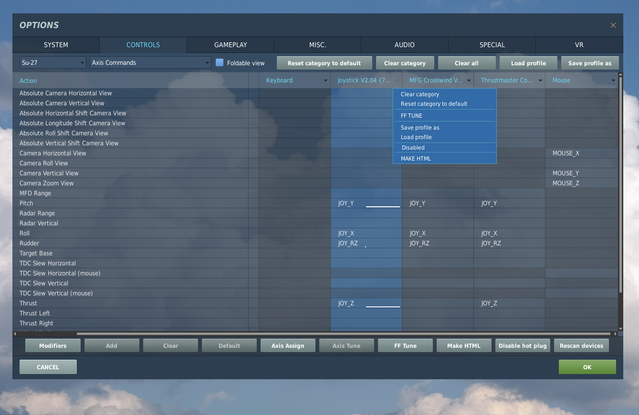Click the Clear button in bottom bar
The width and height of the screenshot is (639, 415).
coord(171,346)
